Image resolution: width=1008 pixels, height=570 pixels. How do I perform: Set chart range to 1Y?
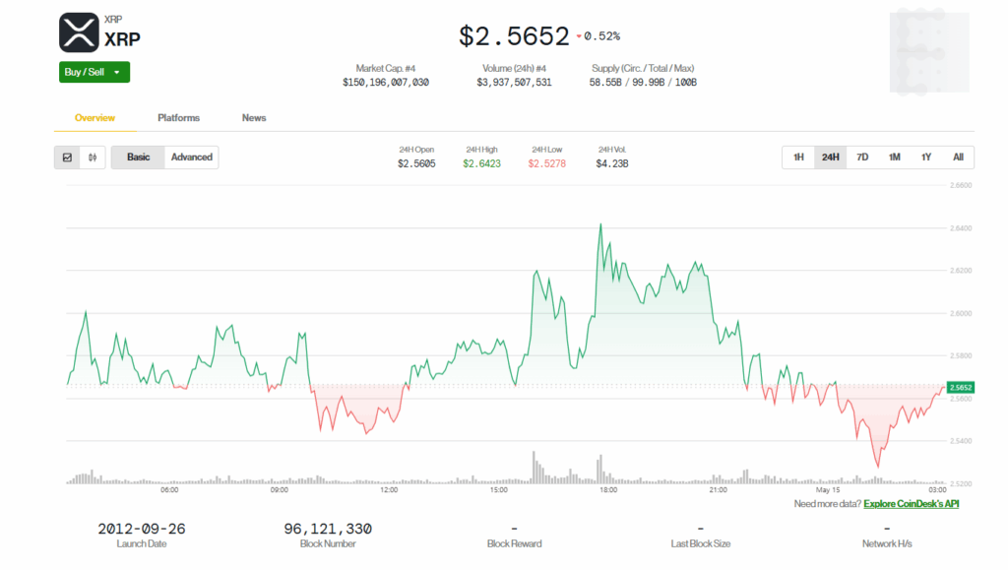925,158
